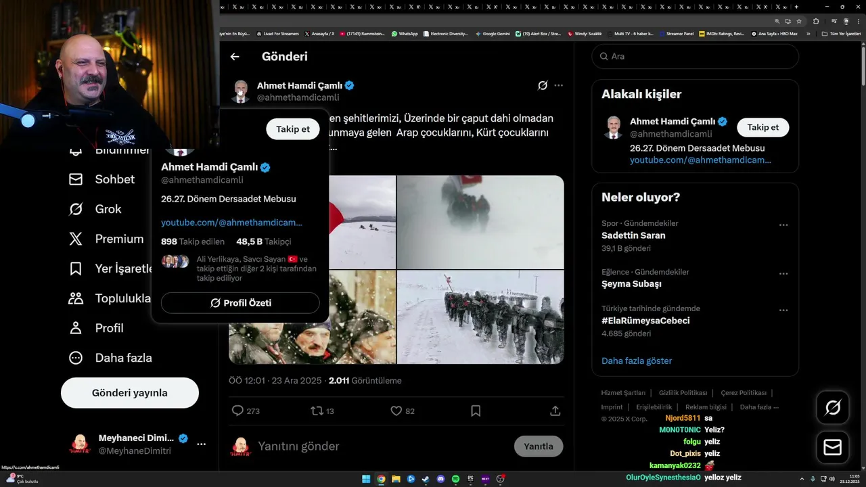Open the #ElaRümeysaCebeci trending hashtag
Screen dimensions: 866x487
[645, 321]
